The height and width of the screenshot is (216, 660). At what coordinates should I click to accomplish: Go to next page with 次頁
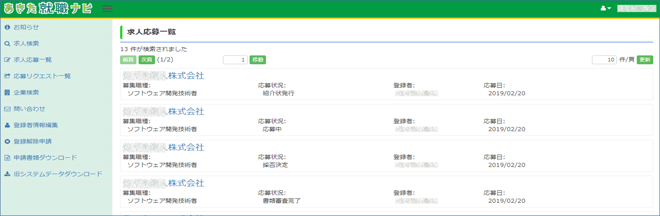point(147,60)
